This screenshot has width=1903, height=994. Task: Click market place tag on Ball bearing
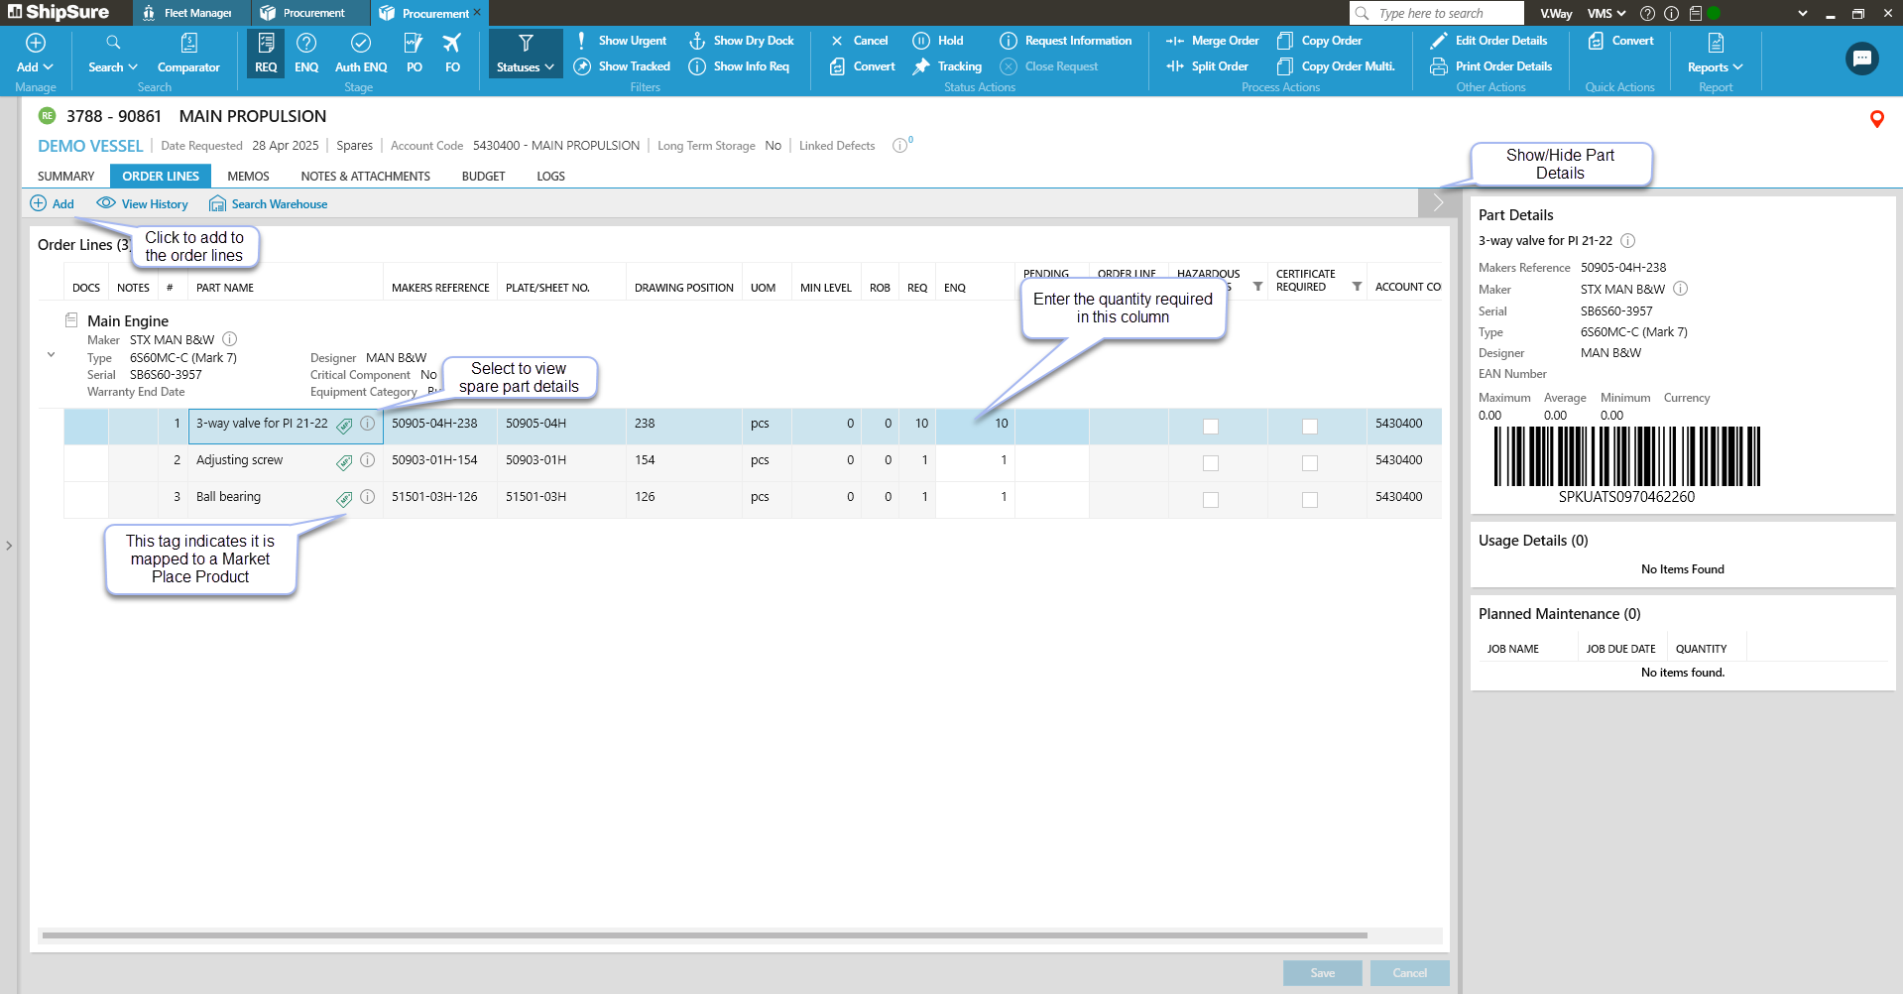tap(344, 499)
